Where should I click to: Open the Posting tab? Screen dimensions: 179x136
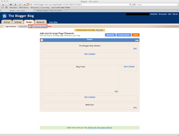pyautogui.click(x=7, y=22)
